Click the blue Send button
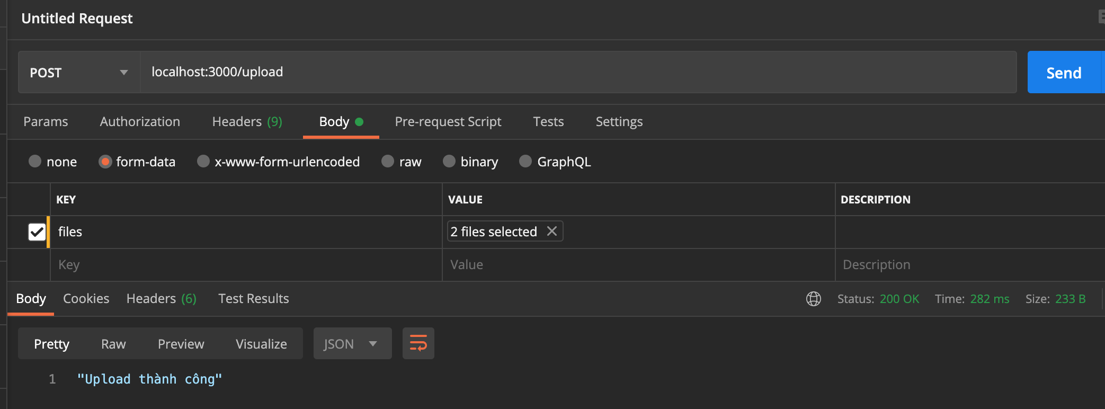The height and width of the screenshot is (409, 1105). (x=1065, y=72)
